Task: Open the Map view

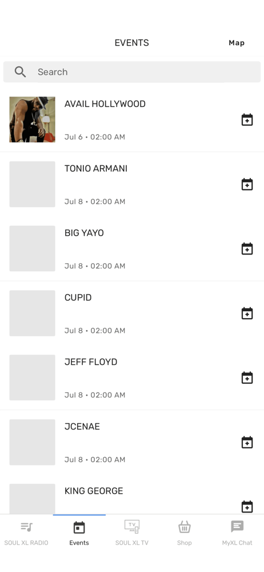Action: point(237,43)
